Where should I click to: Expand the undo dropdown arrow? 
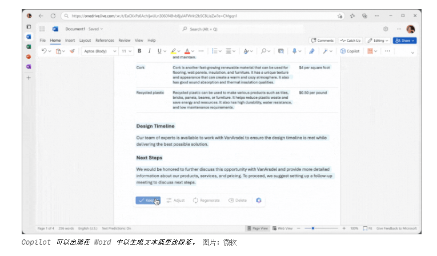point(50,51)
